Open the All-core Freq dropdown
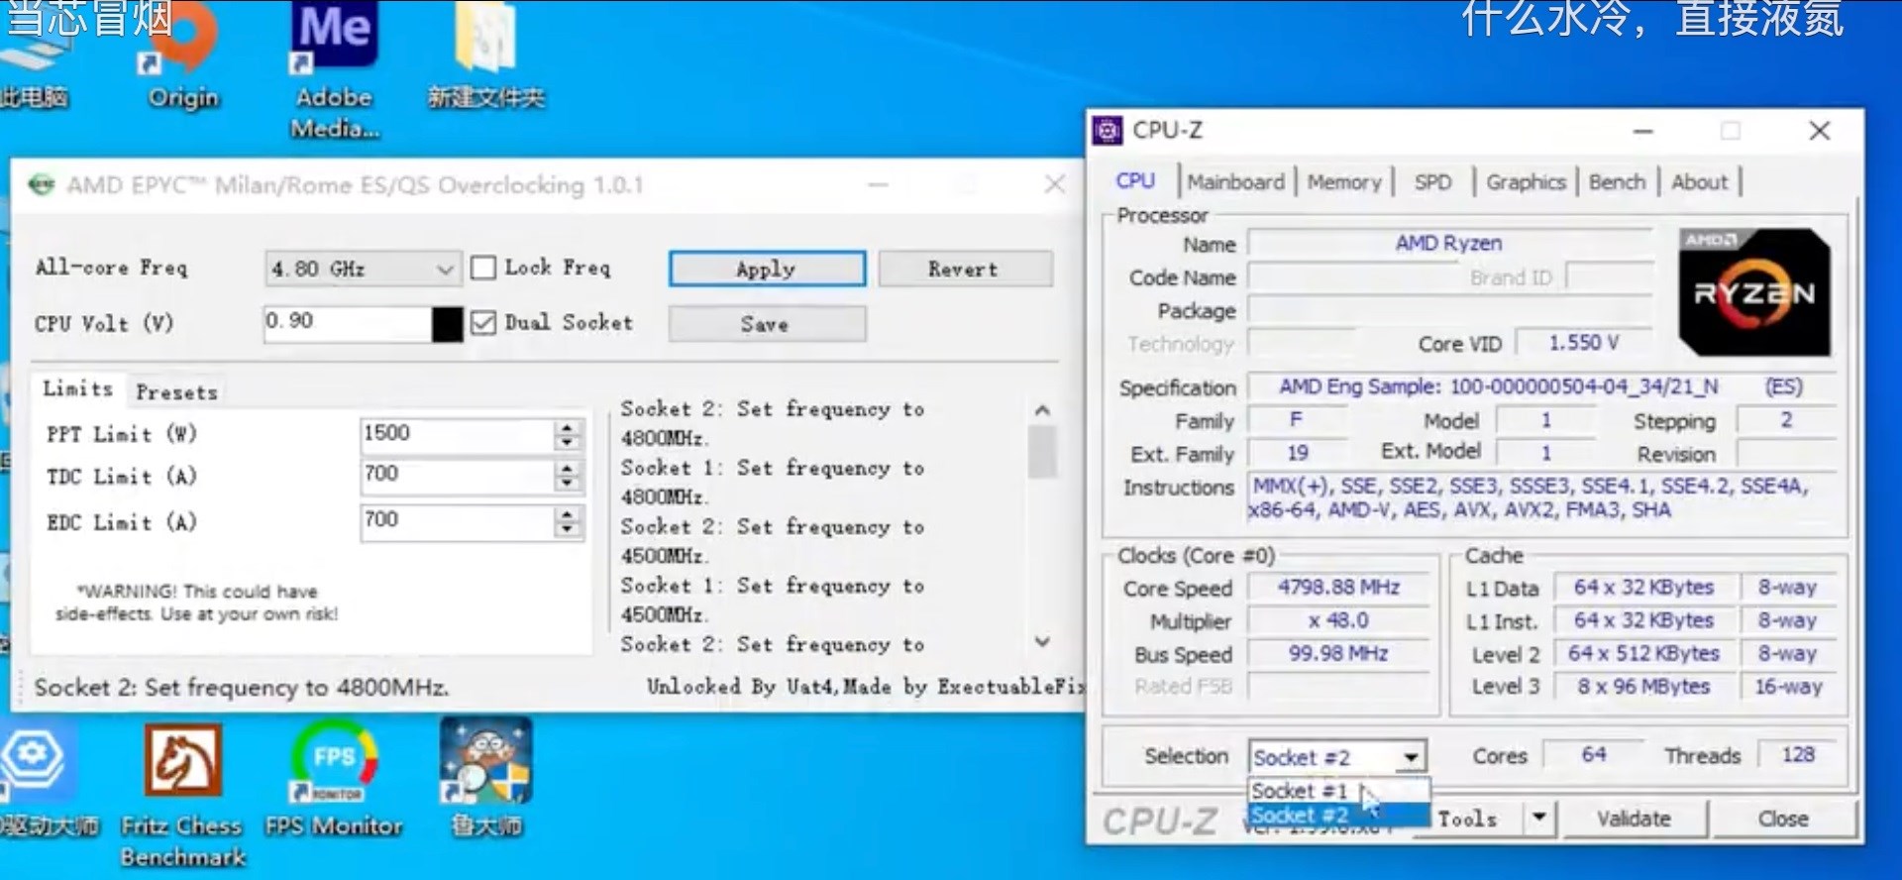The height and width of the screenshot is (880, 1902). click(364, 269)
